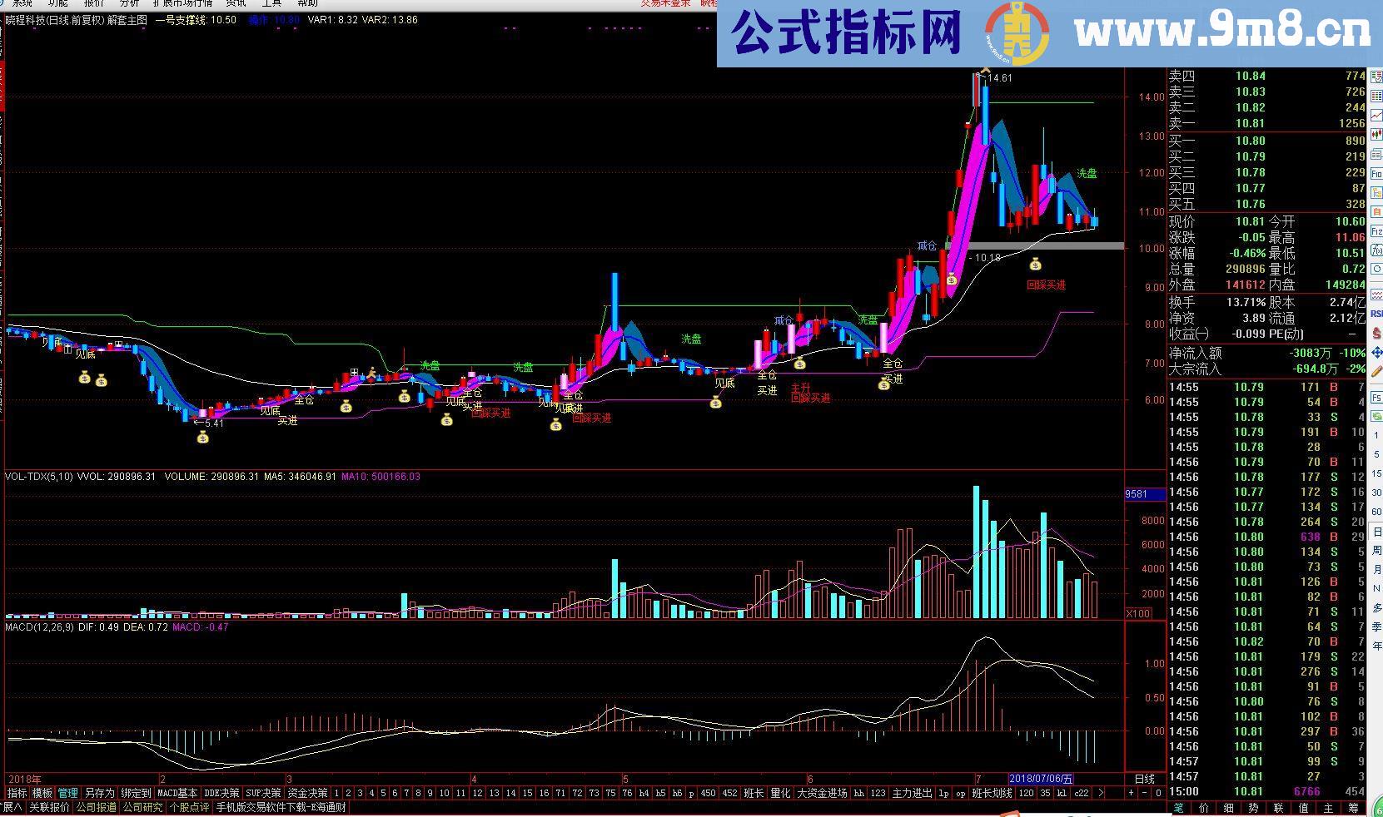Image resolution: width=1383 pixels, height=817 pixels.
Task: Click the date field showing 2018/07/06
Action: coord(1039,777)
